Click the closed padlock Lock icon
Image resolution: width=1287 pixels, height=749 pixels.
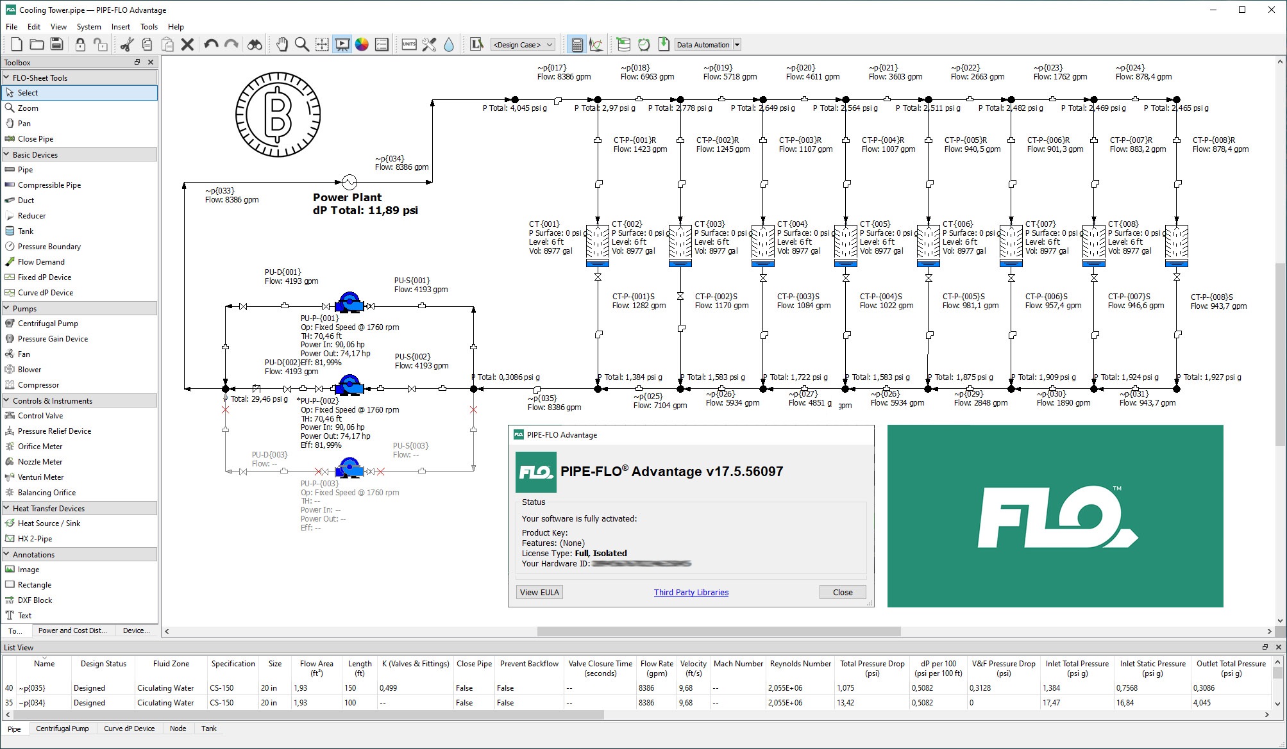click(80, 44)
